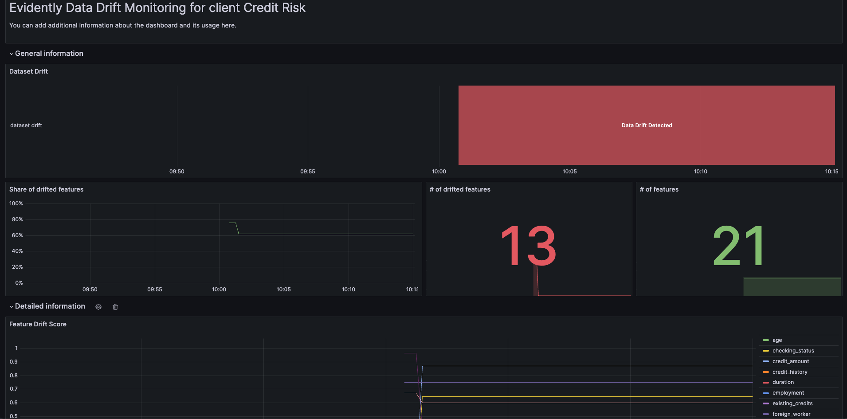Click the Data Drift Detected red region
847x419 pixels.
point(647,125)
